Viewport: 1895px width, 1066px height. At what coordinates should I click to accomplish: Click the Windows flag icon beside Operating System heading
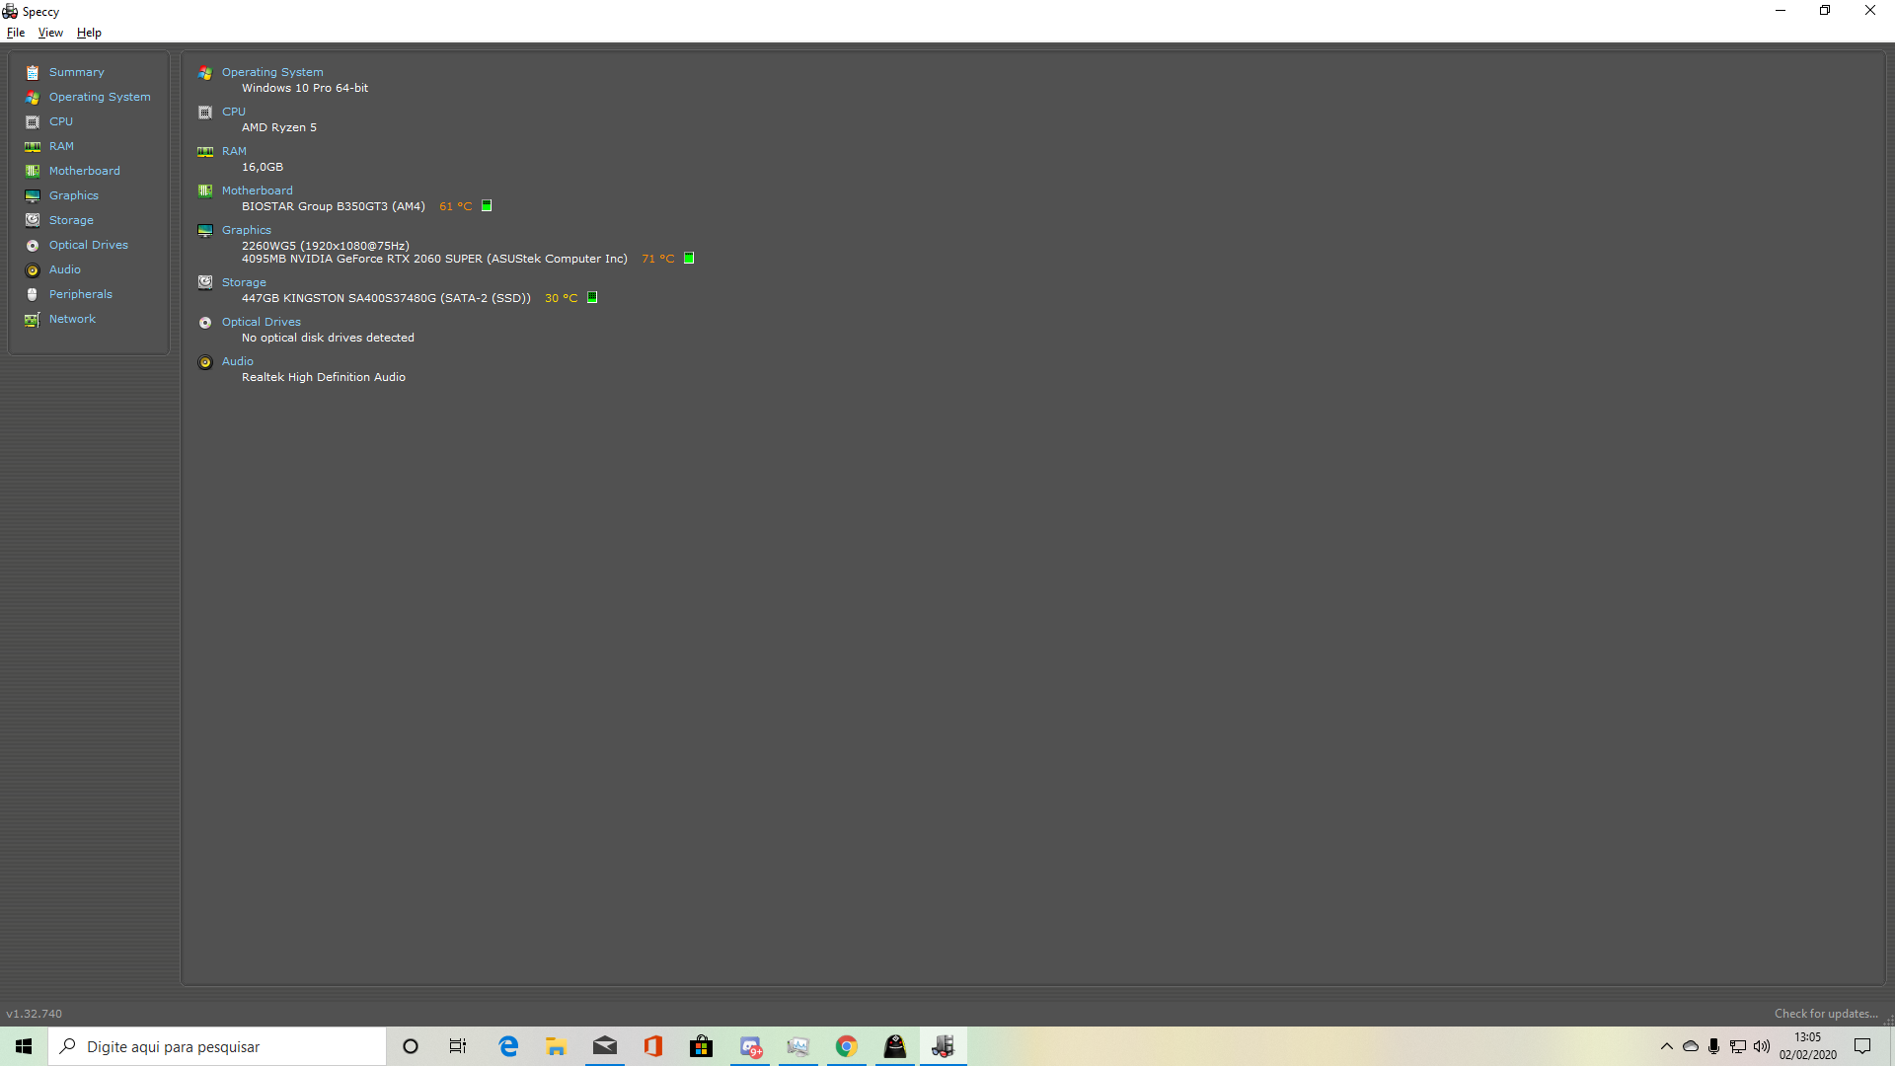205,73
